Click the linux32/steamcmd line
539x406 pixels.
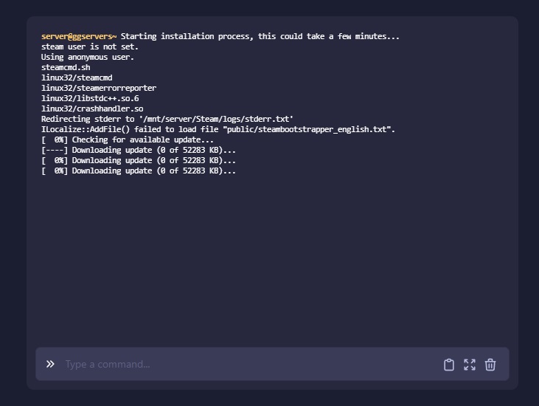(x=77, y=78)
